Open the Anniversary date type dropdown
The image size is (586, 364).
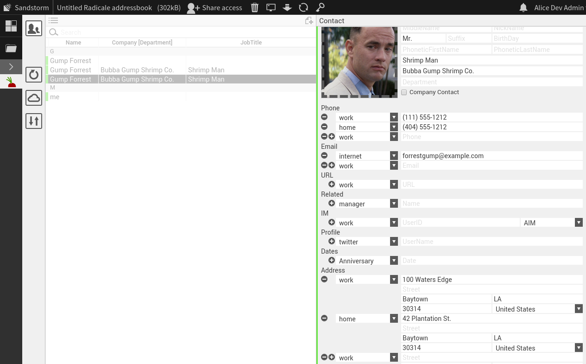tap(394, 261)
